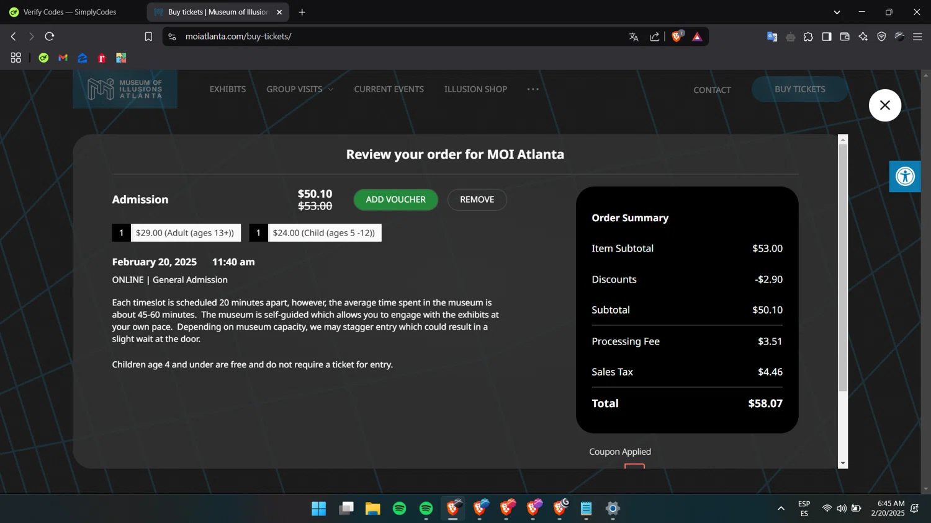Open the colorful bookmark after the red T
The image size is (931, 523).
tap(121, 58)
